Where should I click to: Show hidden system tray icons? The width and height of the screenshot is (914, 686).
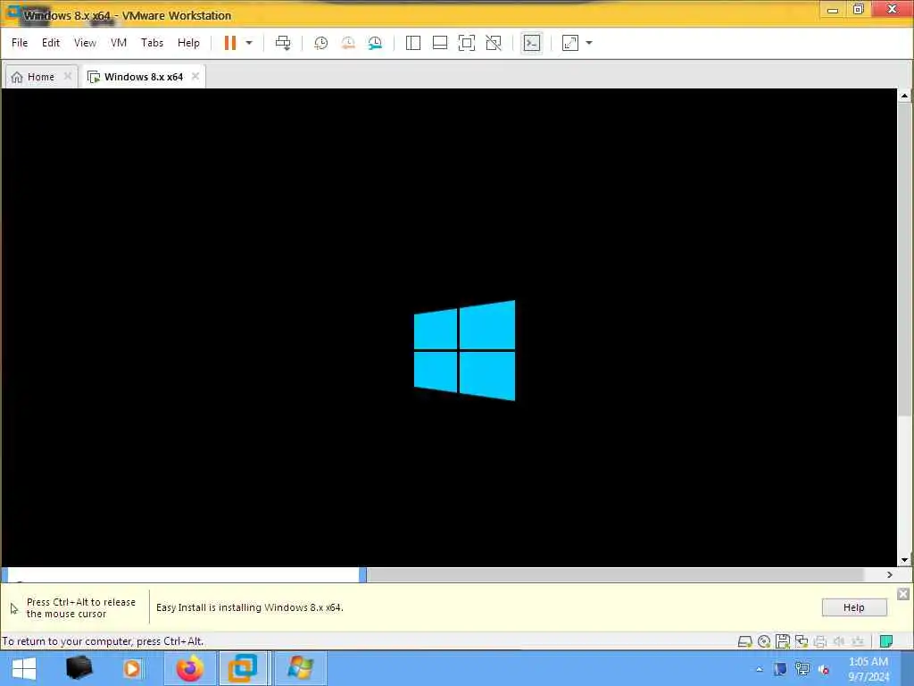click(x=759, y=669)
